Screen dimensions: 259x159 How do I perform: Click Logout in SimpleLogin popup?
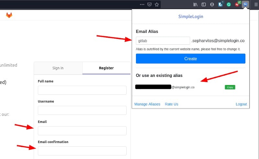coord(241,104)
